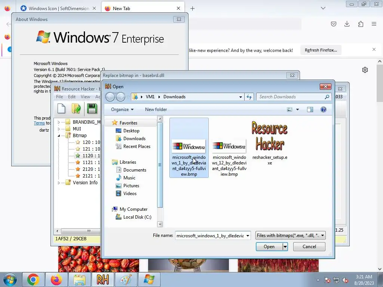Open the View menu in Resource Hacker
Viewport: 383px width, 287px height.
pos(86,97)
